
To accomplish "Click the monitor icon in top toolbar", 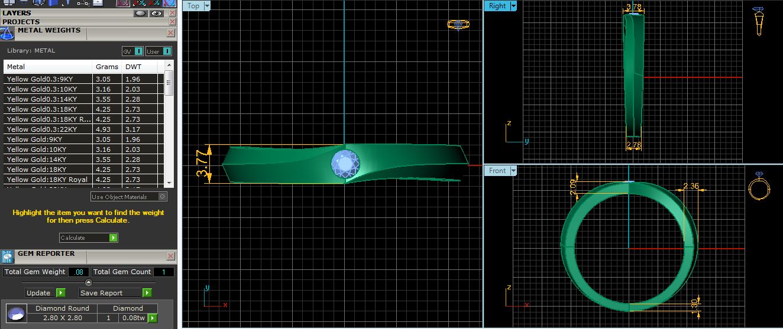I will point(24,2).
